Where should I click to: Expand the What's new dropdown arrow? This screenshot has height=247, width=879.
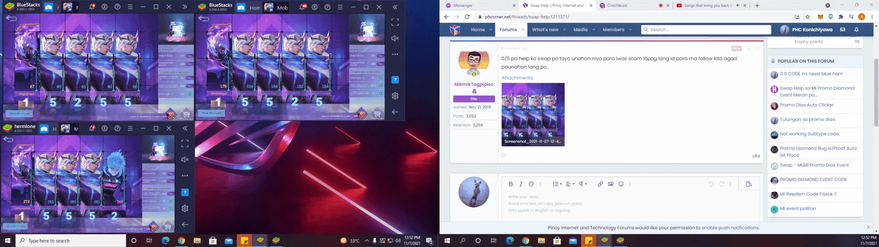tap(564, 30)
